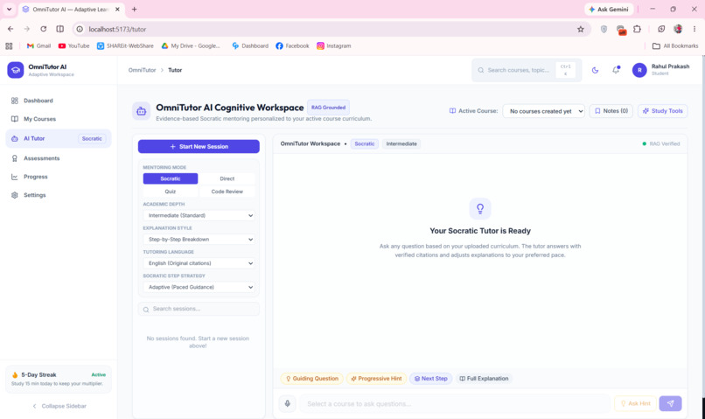Click the Socratic tag in workspace header
The image size is (705, 419).
pyautogui.click(x=364, y=143)
